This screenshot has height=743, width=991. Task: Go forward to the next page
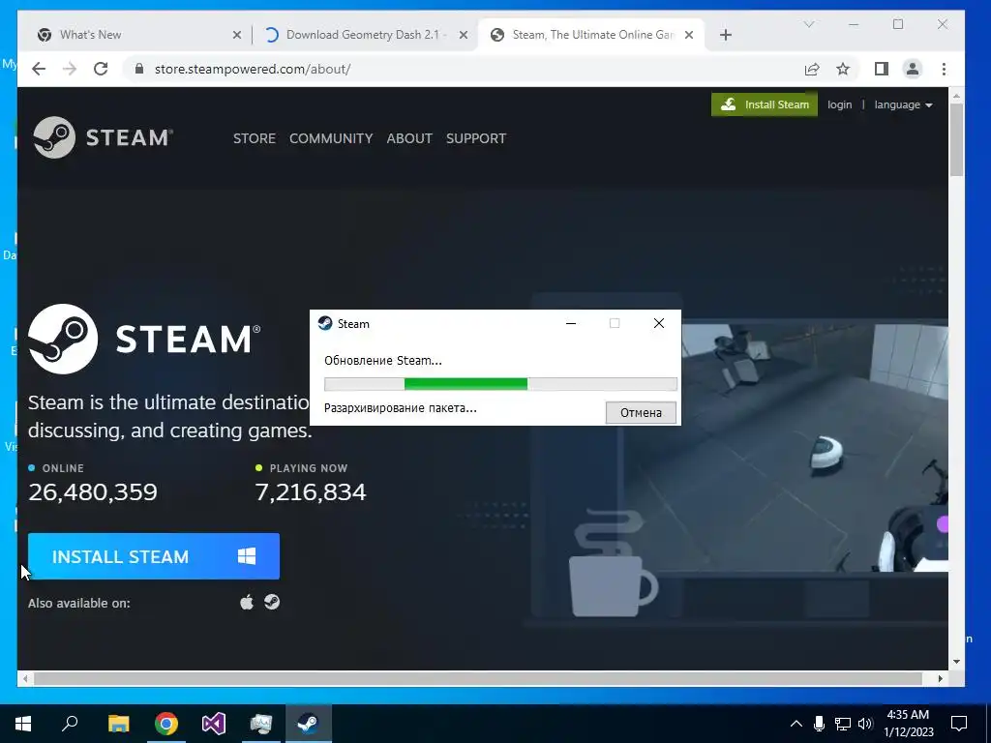point(70,69)
